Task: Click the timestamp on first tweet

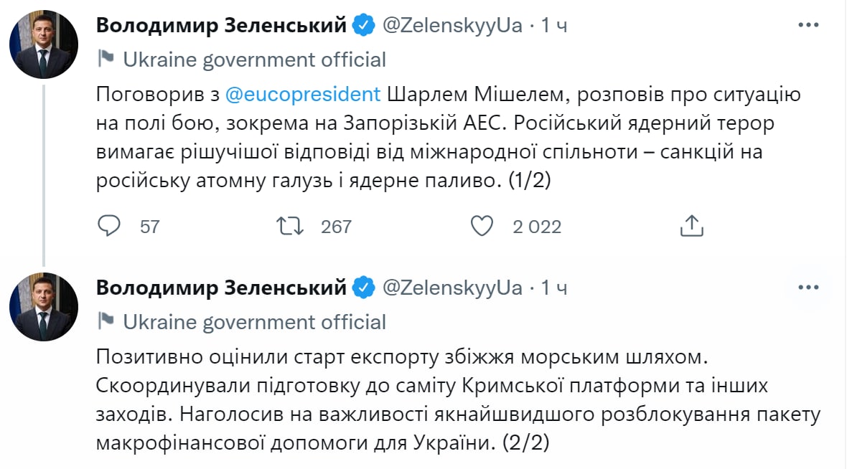Action: coord(554,27)
